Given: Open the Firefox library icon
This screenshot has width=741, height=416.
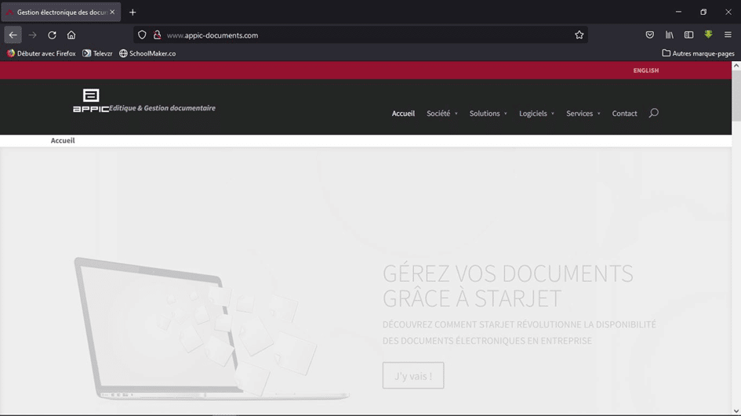Looking at the screenshot, I should click(x=669, y=35).
